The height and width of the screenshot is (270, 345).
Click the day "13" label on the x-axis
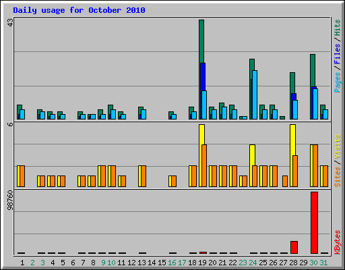pyautogui.click(x=142, y=263)
